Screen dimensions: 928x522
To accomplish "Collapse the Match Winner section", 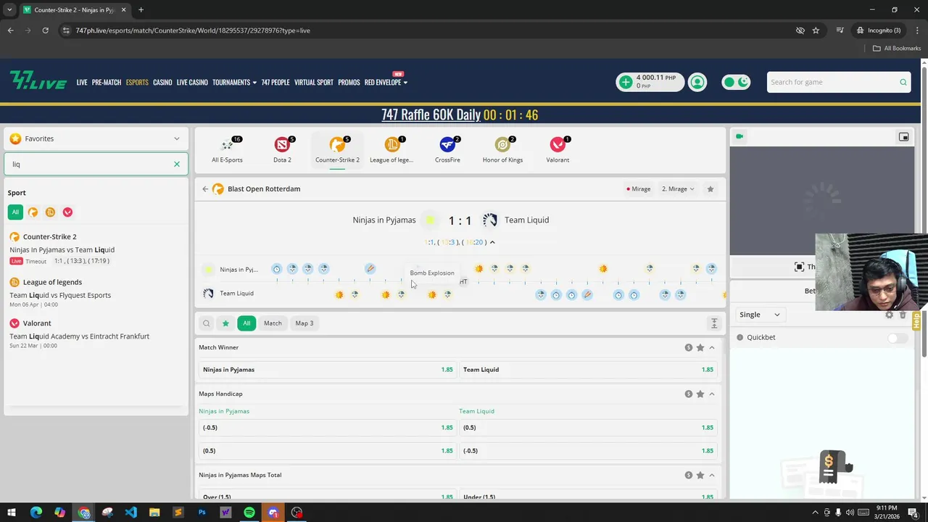I will pos(712,347).
